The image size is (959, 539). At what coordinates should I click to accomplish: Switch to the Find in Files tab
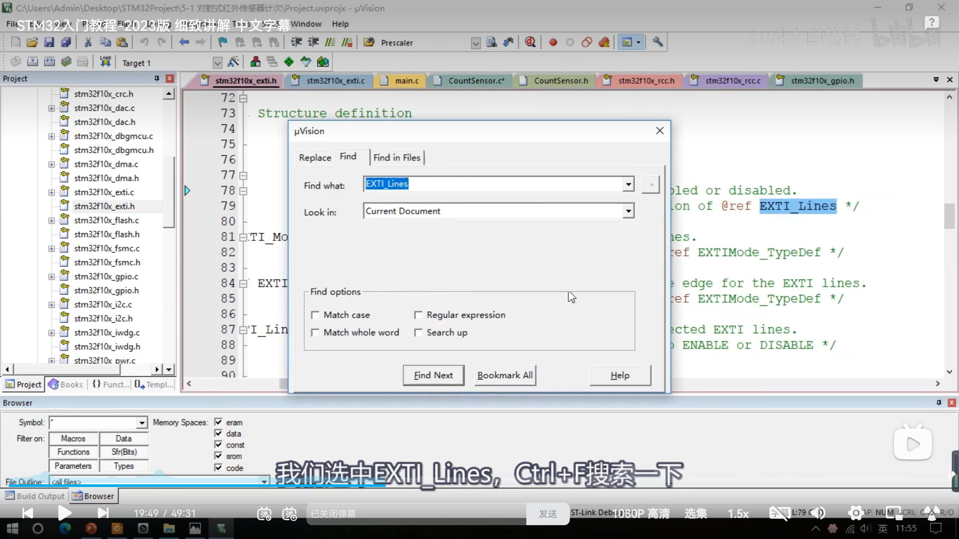(397, 158)
